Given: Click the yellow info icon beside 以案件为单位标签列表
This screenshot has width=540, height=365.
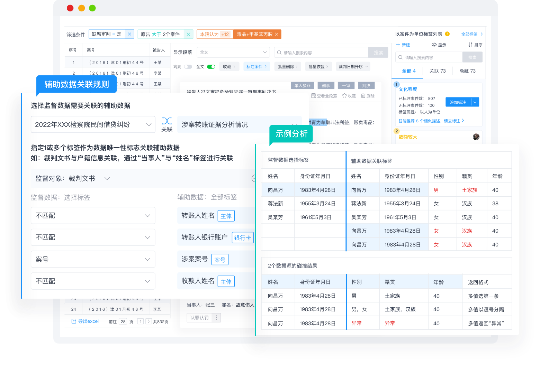Looking at the screenshot, I should coord(447,34).
